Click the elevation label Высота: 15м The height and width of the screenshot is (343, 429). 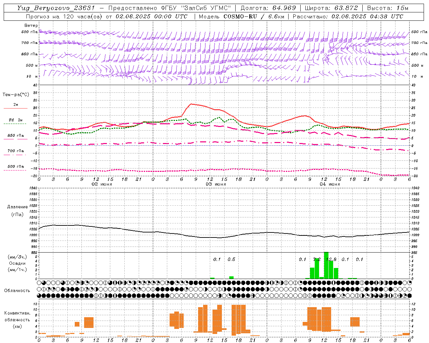[388, 8]
